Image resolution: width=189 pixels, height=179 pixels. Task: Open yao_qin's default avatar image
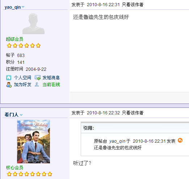(x=33, y=24)
